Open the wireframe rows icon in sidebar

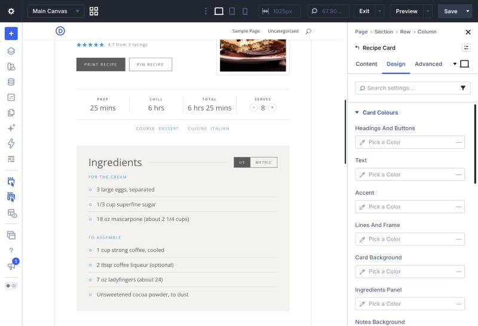coord(11,159)
